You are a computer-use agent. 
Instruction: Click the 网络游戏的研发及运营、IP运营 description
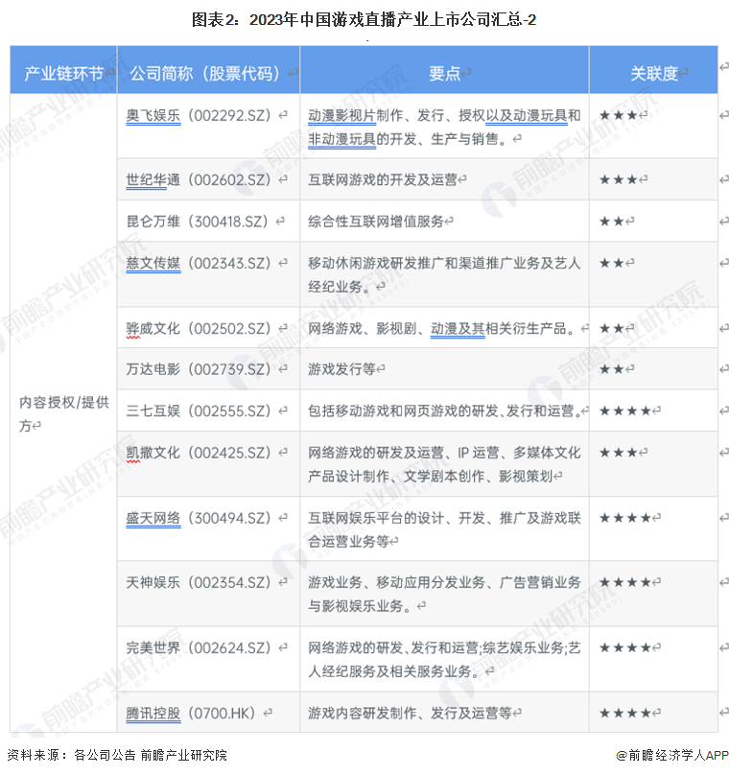[x=444, y=464]
